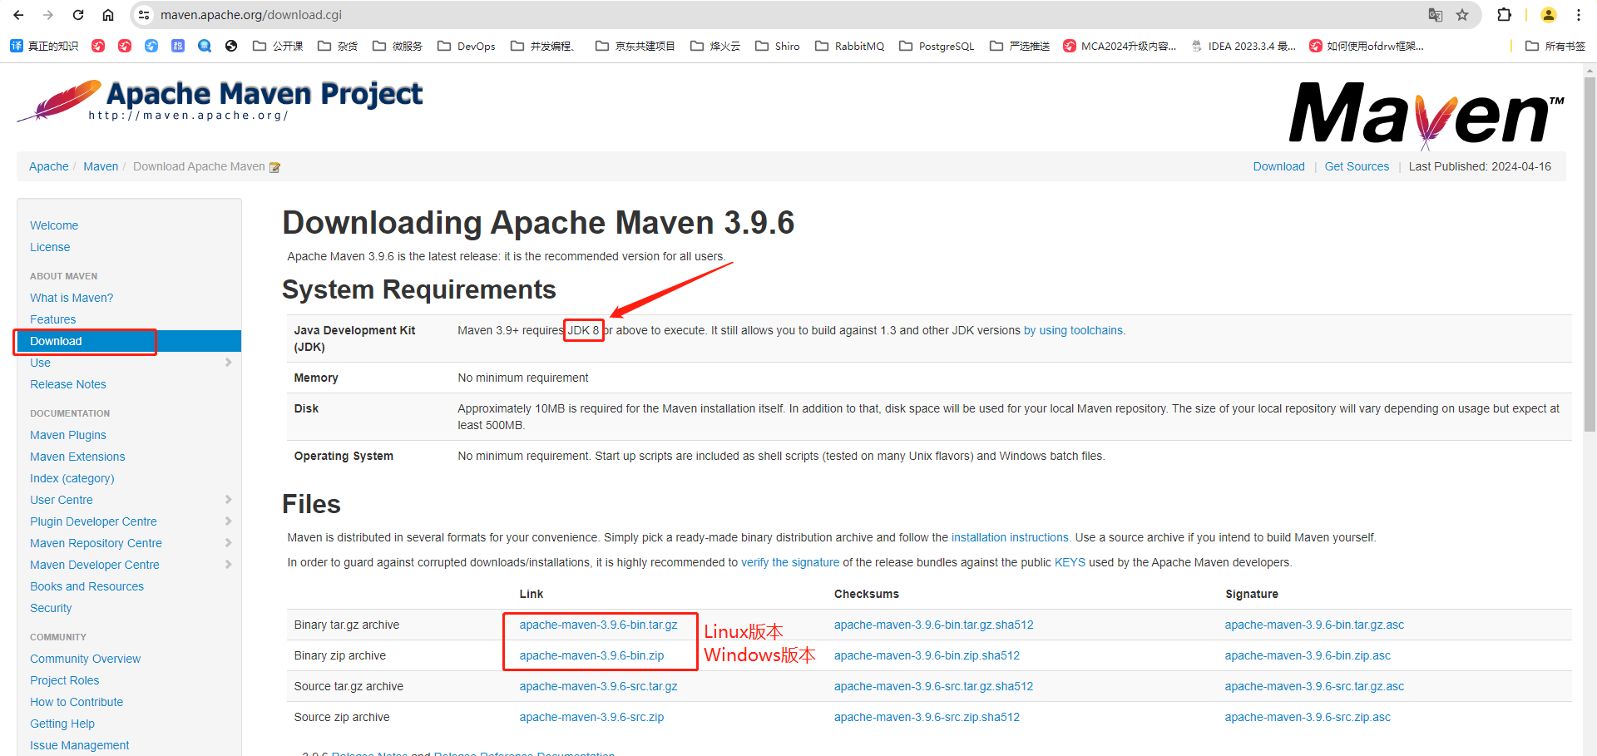The image size is (1597, 756).
Task: Open site information icon in address bar
Action: (x=144, y=14)
